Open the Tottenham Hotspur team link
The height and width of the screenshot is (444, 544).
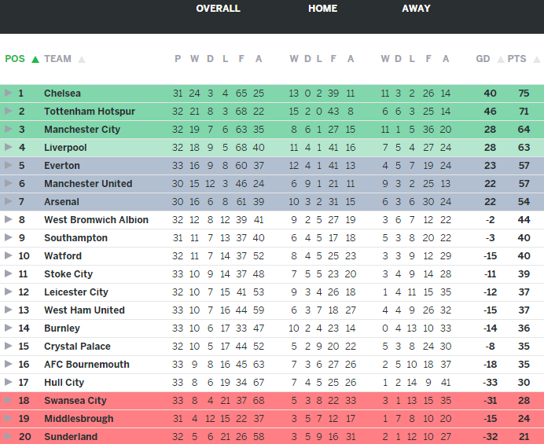point(89,112)
